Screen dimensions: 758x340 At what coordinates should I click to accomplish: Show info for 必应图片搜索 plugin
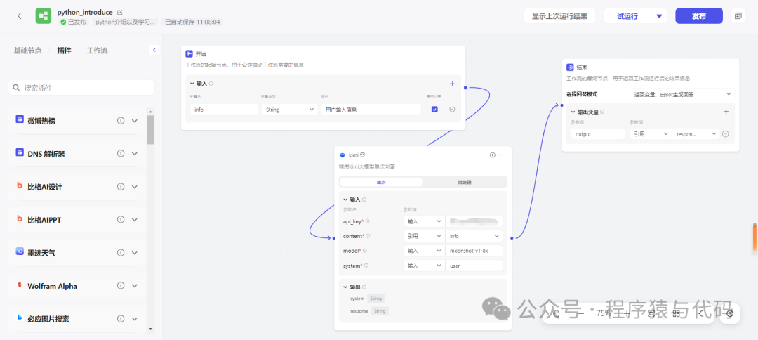[x=121, y=319]
